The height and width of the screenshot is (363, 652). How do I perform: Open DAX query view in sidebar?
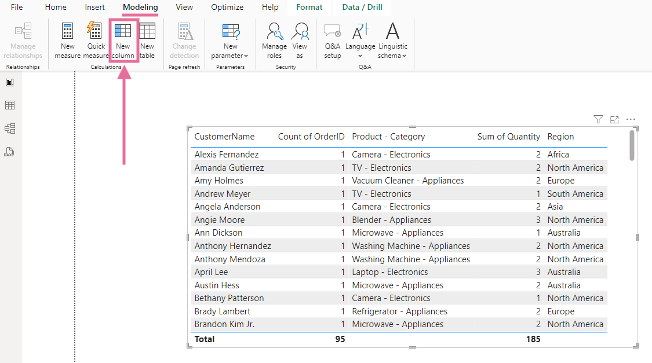coord(10,152)
